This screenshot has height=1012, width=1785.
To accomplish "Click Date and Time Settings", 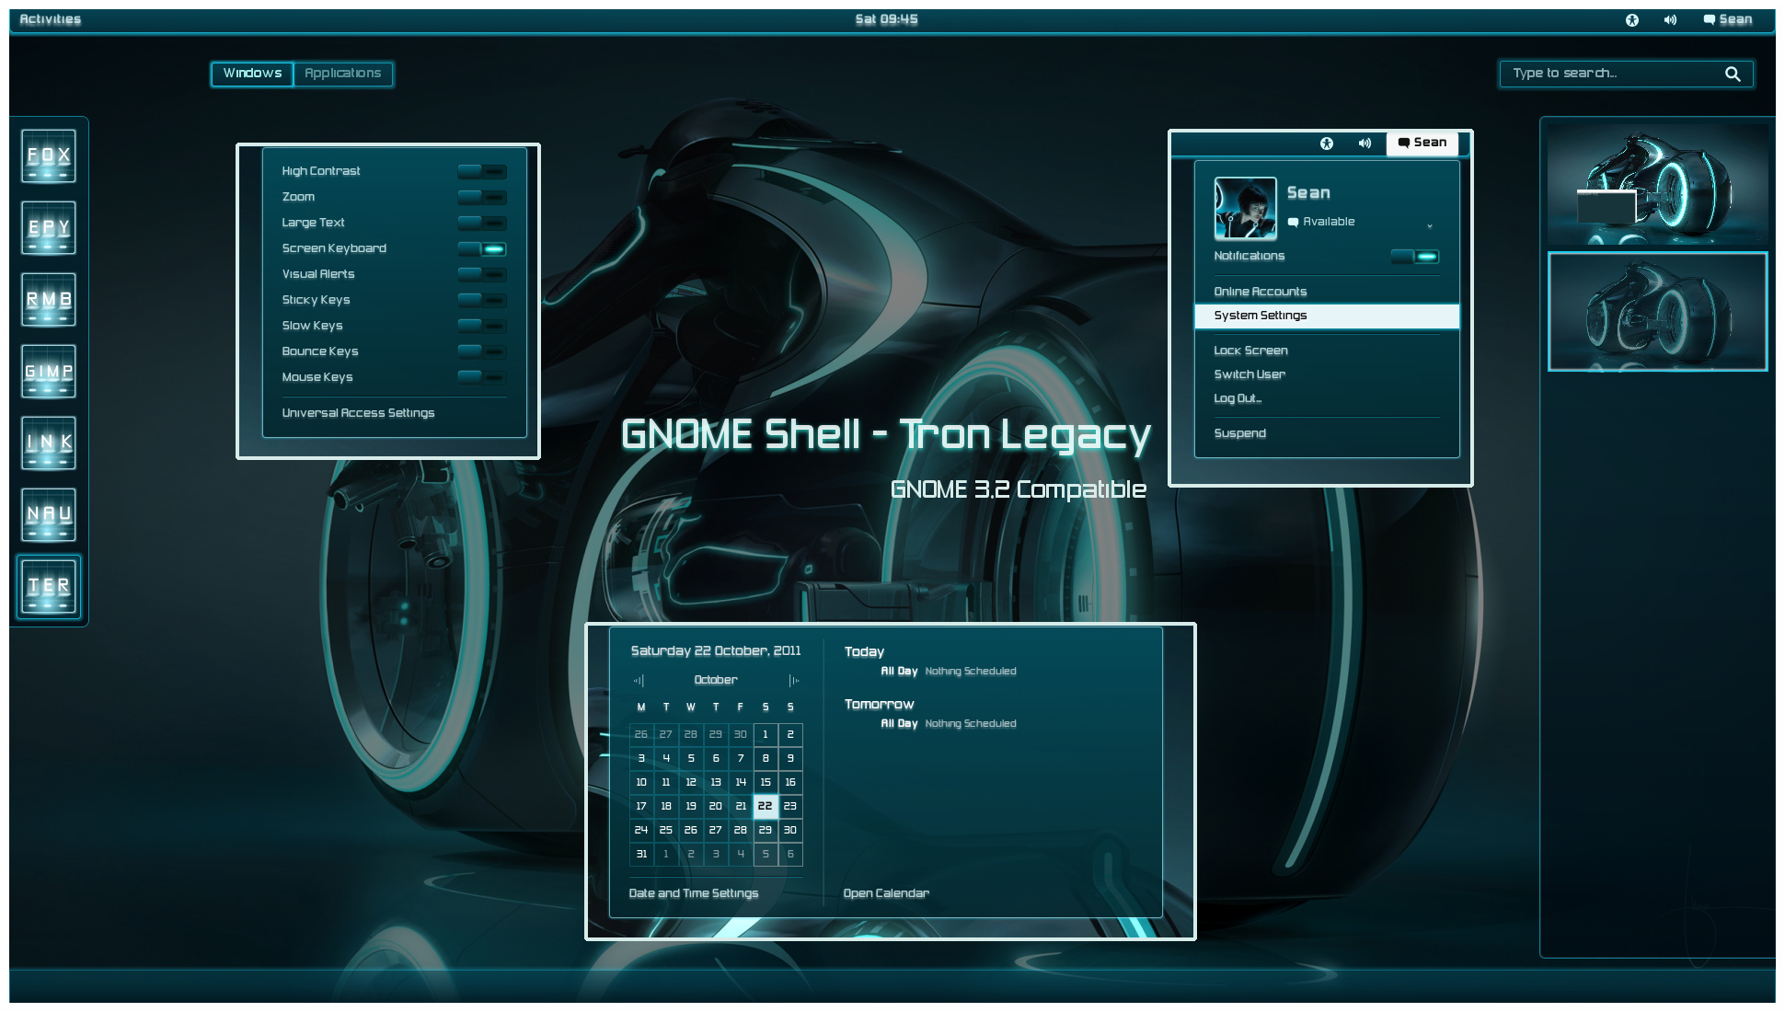I will click(693, 892).
